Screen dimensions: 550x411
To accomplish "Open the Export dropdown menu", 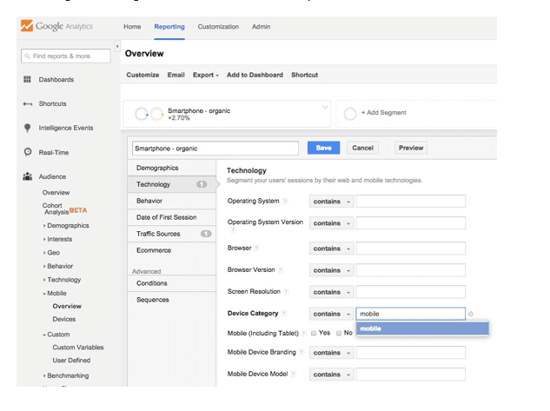I will (x=205, y=75).
